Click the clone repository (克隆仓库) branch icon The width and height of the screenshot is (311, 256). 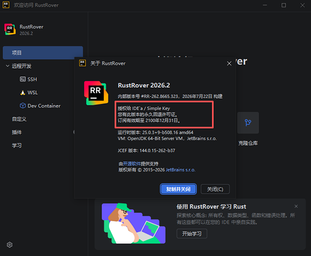click(x=248, y=123)
